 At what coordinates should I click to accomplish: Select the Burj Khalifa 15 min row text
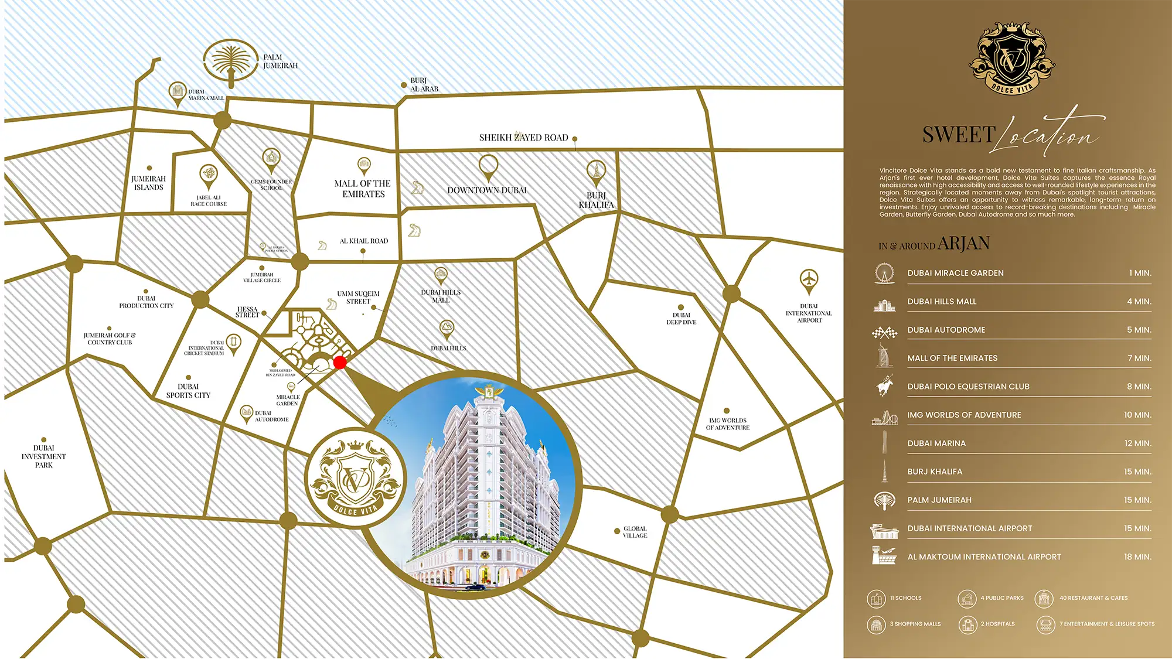(x=1029, y=472)
